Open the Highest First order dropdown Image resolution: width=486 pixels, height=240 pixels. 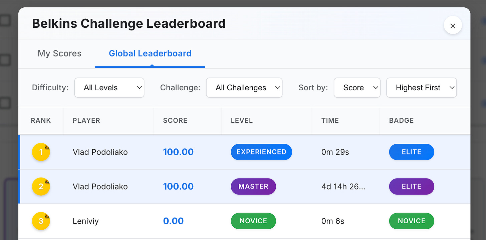pyautogui.click(x=422, y=88)
